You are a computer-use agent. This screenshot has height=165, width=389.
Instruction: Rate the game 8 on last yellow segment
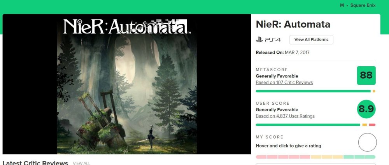click(x=338, y=157)
